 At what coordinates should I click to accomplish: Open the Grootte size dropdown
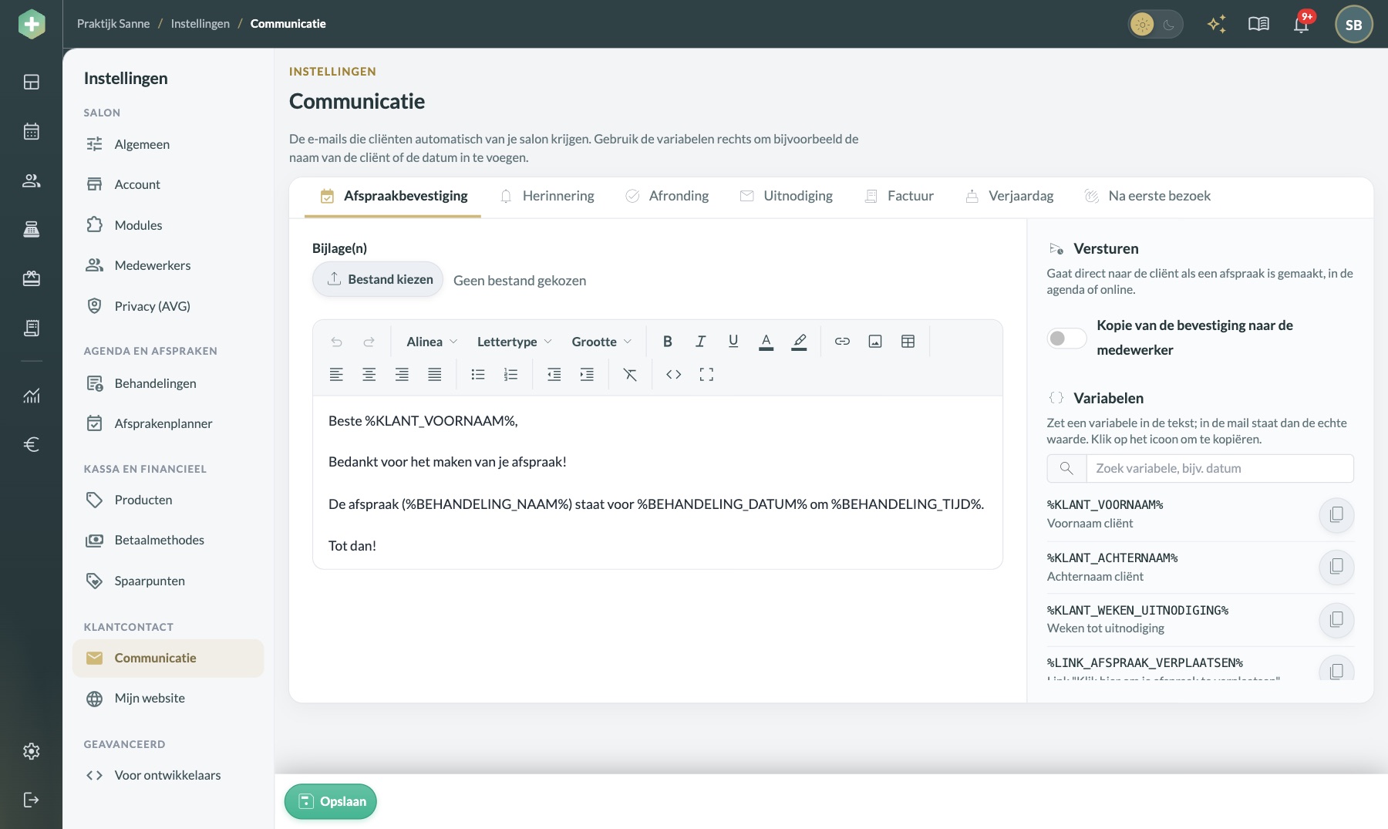(601, 341)
